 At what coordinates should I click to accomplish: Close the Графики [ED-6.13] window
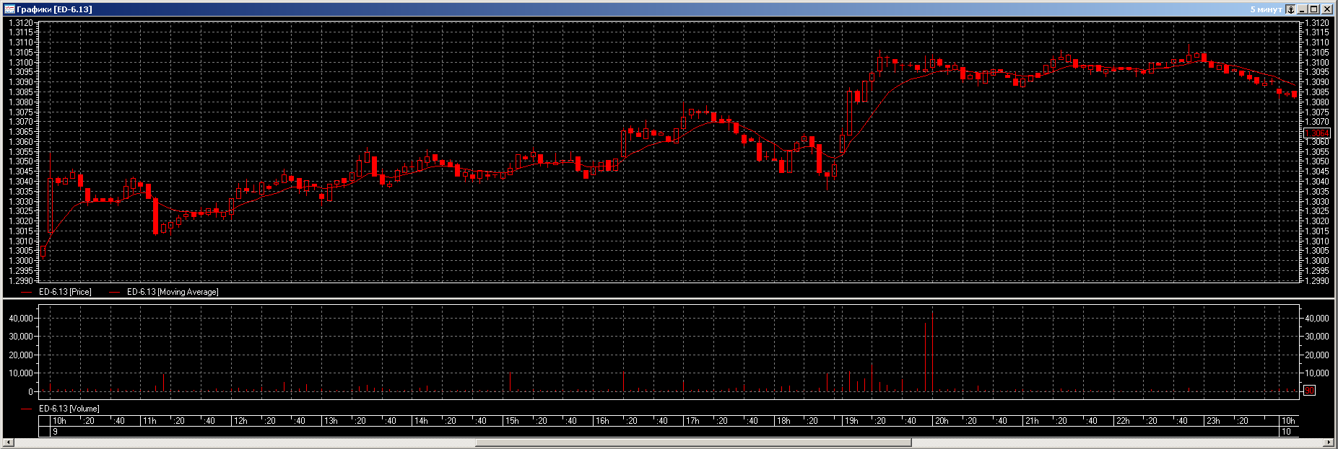click(x=1327, y=9)
